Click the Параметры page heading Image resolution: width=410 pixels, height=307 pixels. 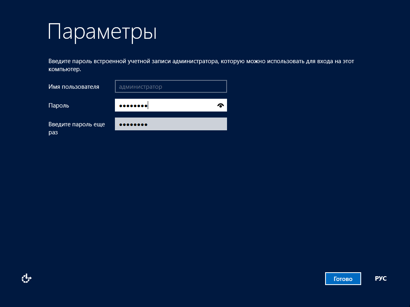point(102,32)
